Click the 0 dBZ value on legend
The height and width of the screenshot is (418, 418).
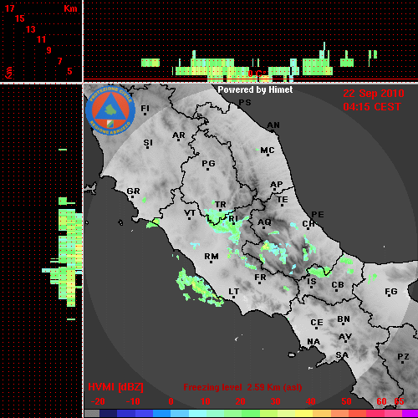point(171,401)
